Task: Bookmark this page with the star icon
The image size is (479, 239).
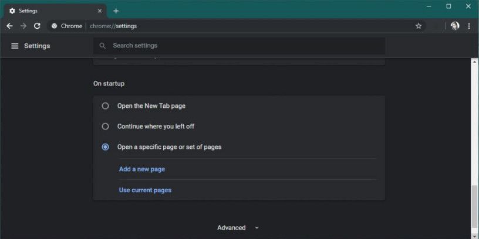Action: click(419, 26)
